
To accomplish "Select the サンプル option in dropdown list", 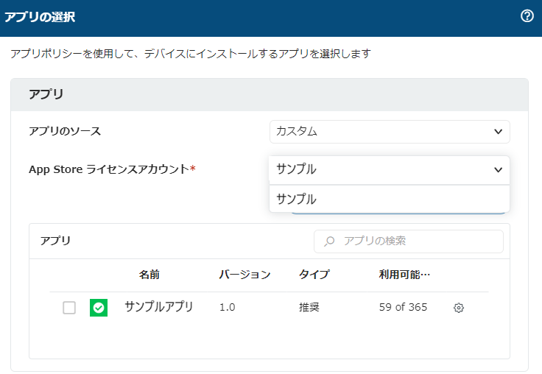I will (390, 199).
